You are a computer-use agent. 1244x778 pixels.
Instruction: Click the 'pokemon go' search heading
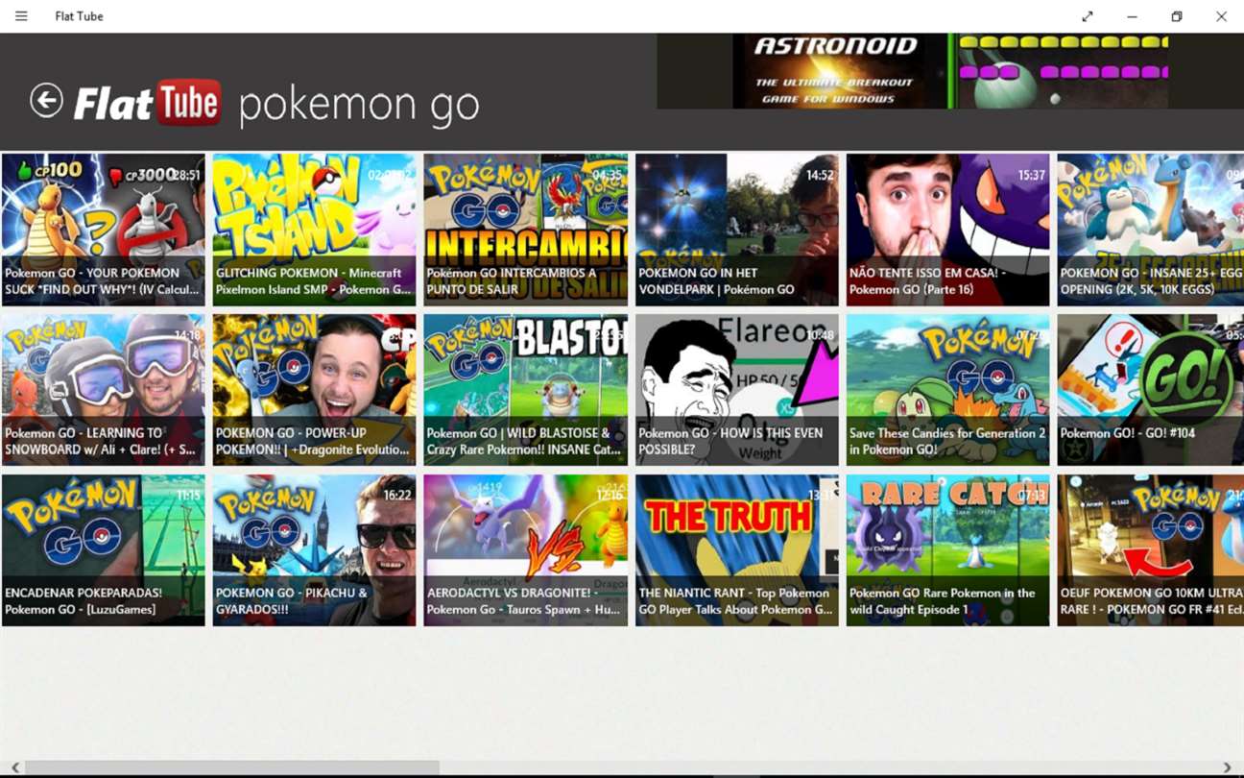click(359, 105)
